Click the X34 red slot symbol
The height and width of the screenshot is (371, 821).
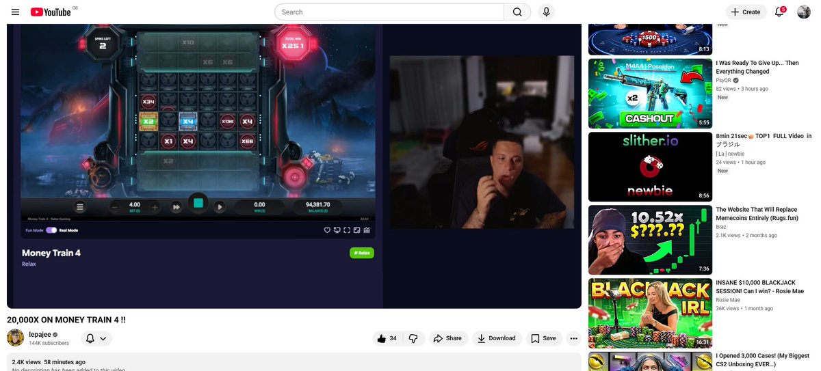[x=148, y=102]
